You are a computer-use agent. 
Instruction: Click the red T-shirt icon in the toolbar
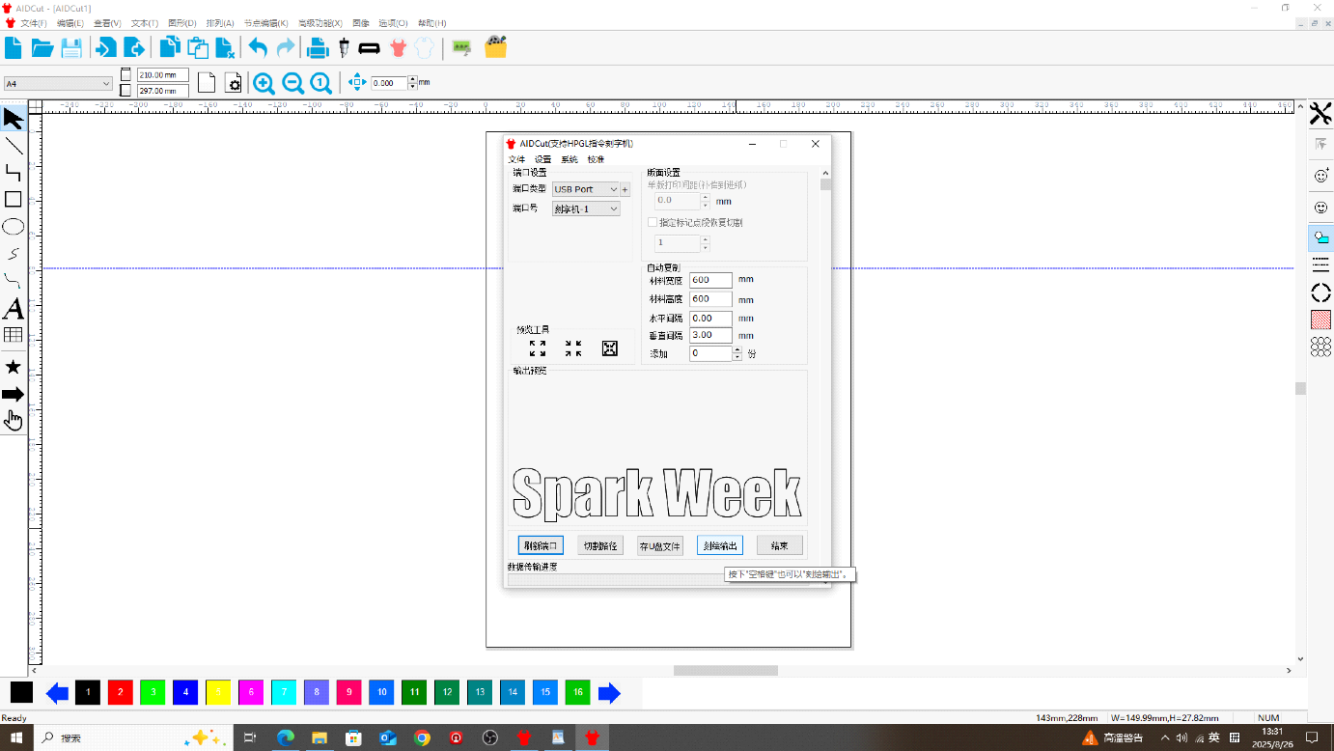(398, 47)
